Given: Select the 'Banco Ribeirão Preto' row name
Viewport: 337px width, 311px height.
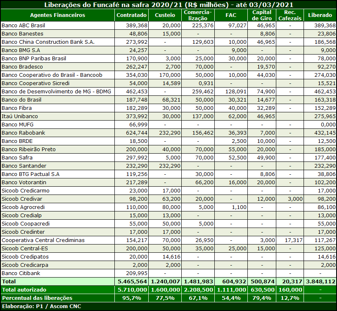Looking at the screenshot, I should pos(28,150).
